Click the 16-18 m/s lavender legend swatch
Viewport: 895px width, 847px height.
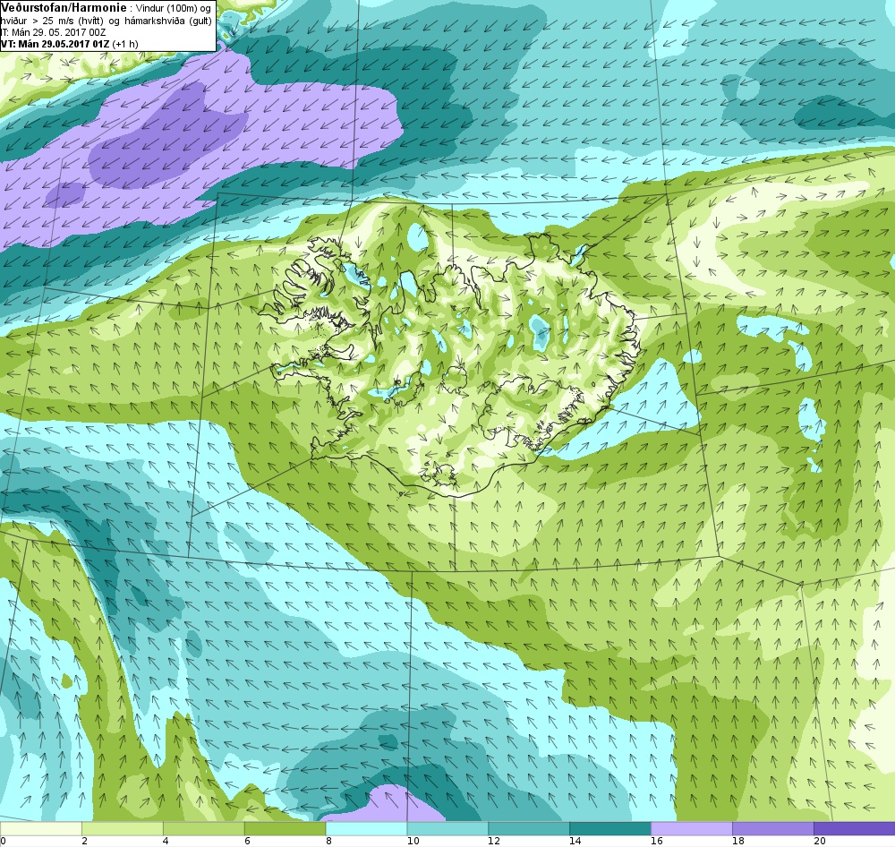(x=692, y=828)
